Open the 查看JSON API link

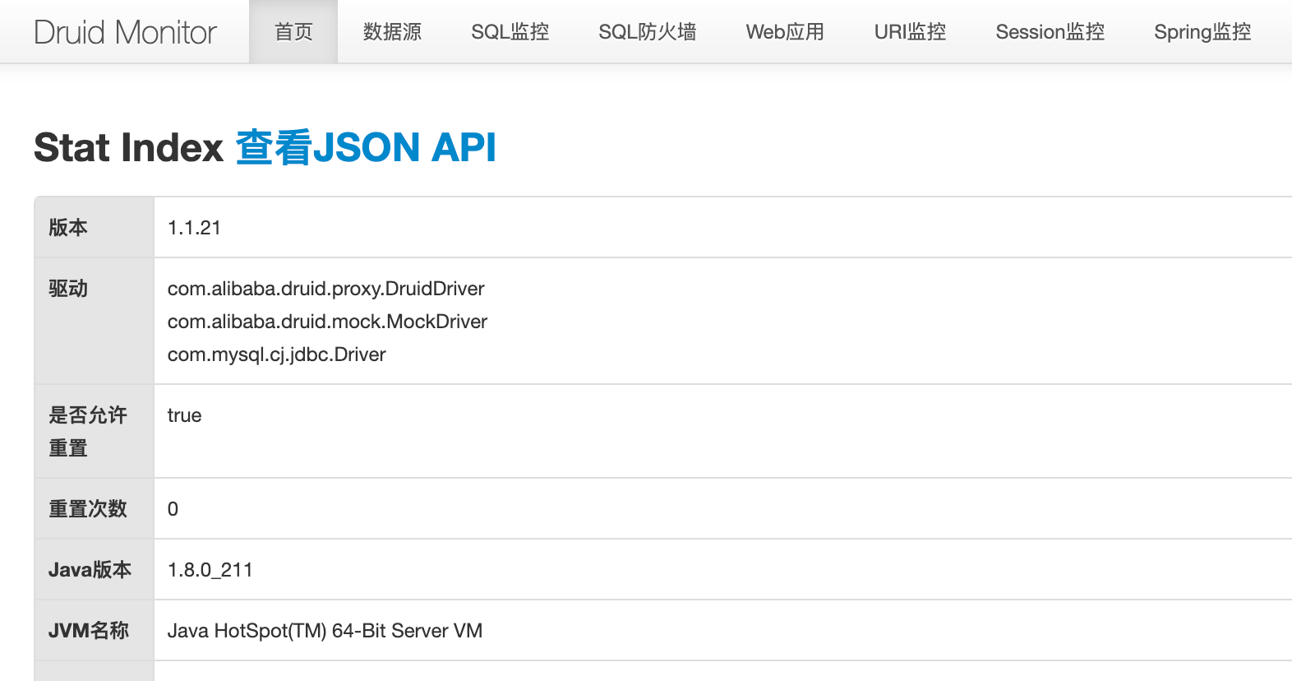(x=366, y=148)
